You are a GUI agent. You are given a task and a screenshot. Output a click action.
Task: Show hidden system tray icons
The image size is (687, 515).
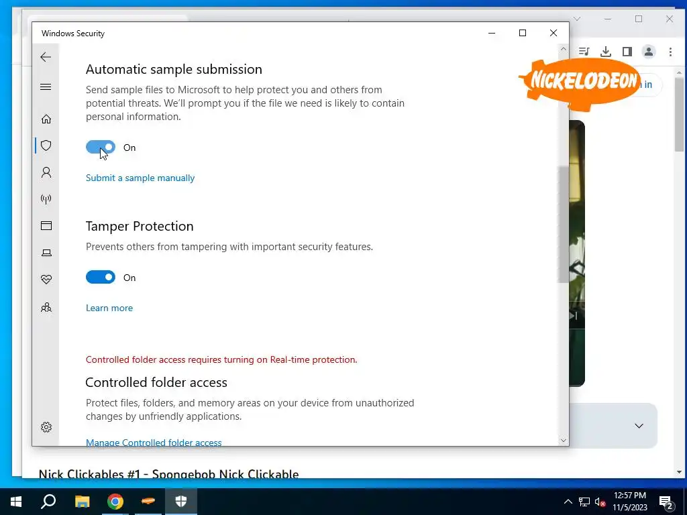[568, 502]
